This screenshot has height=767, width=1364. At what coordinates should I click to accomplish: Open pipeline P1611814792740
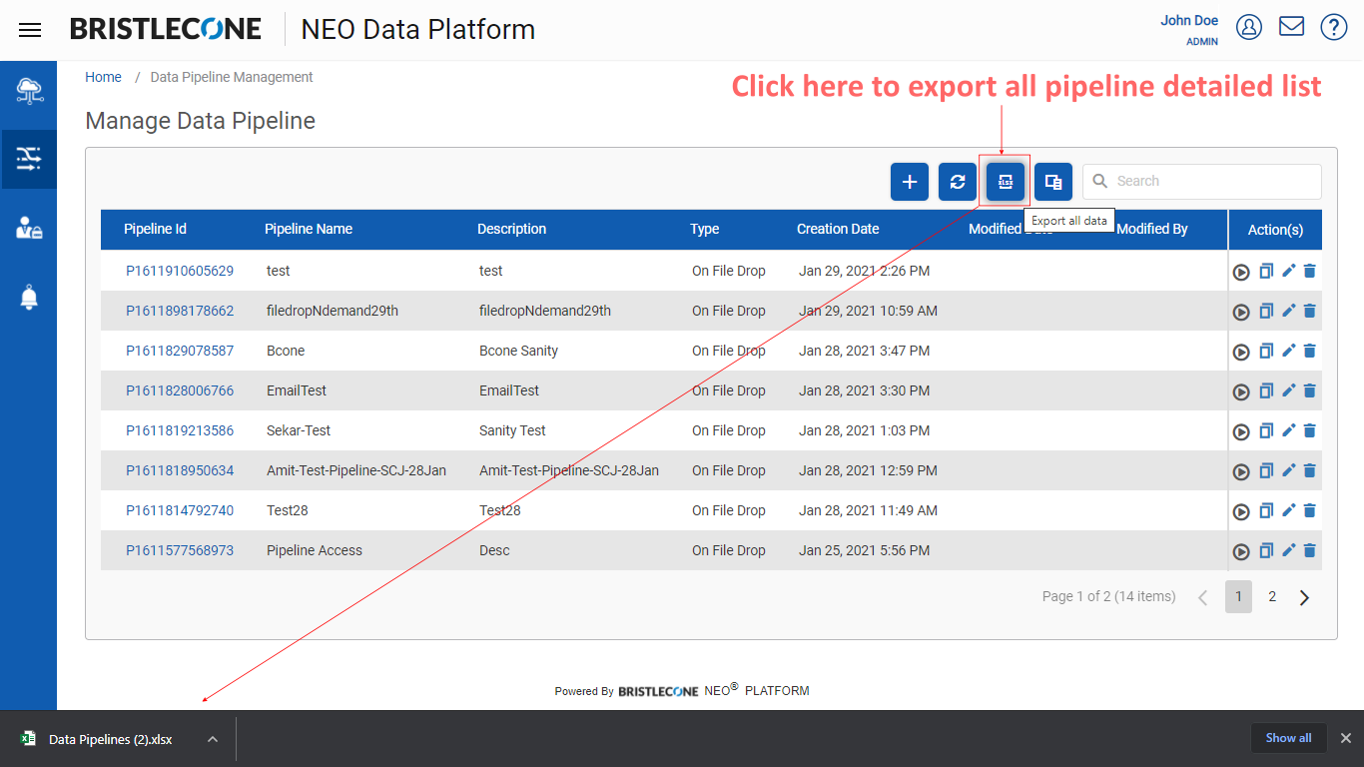click(x=180, y=510)
